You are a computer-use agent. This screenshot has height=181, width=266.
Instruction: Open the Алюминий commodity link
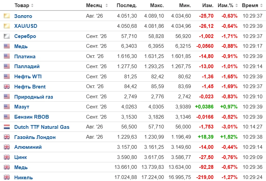coord(28,147)
